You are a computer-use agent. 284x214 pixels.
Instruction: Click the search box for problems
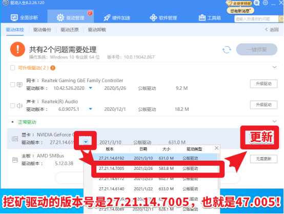point(256,19)
